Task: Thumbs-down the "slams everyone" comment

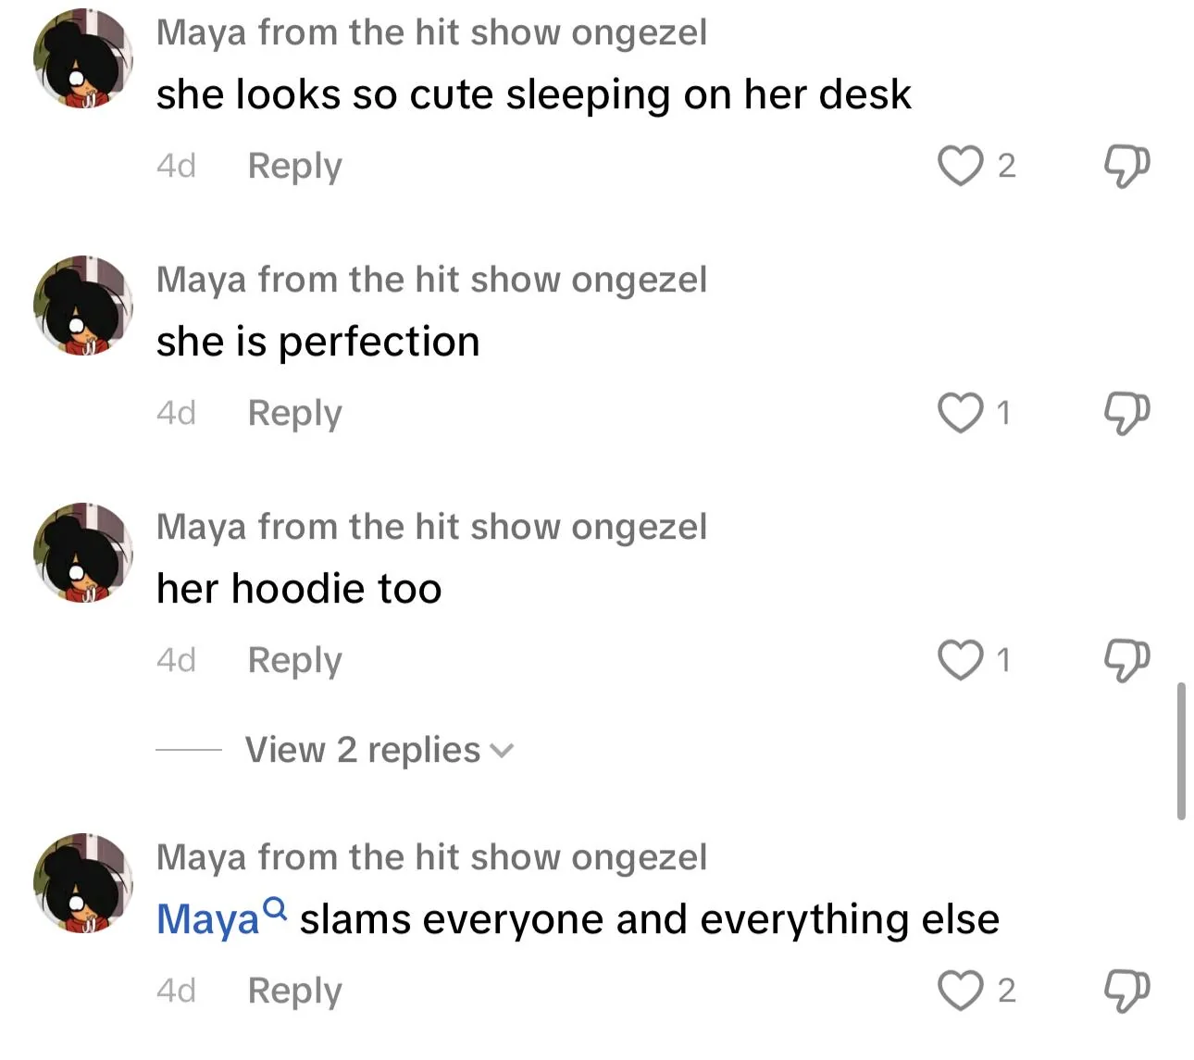Action: 1126,991
